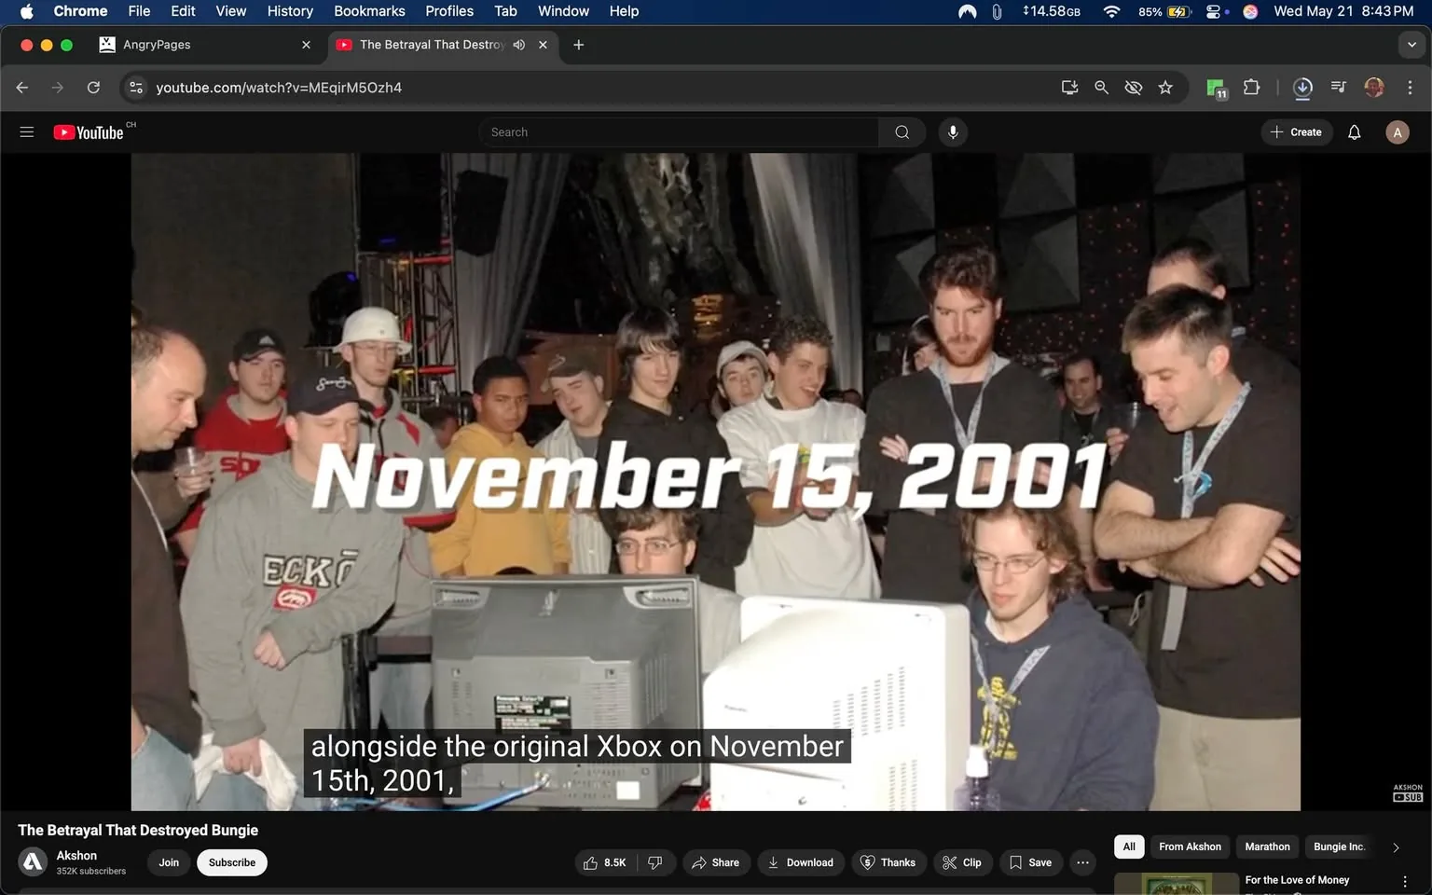Click the Create button on YouTube

pyautogui.click(x=1296, y=131)
